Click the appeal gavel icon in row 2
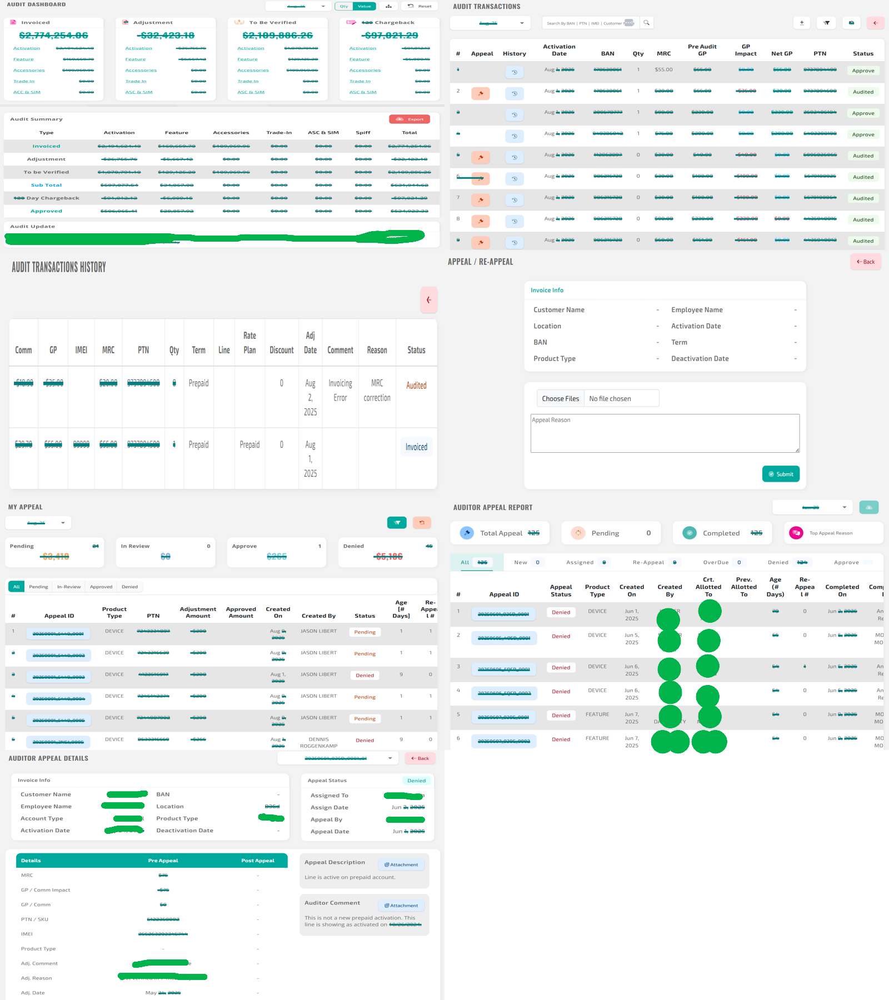The width and height of the screenshot is (889, 1000). tap(480, 93)
